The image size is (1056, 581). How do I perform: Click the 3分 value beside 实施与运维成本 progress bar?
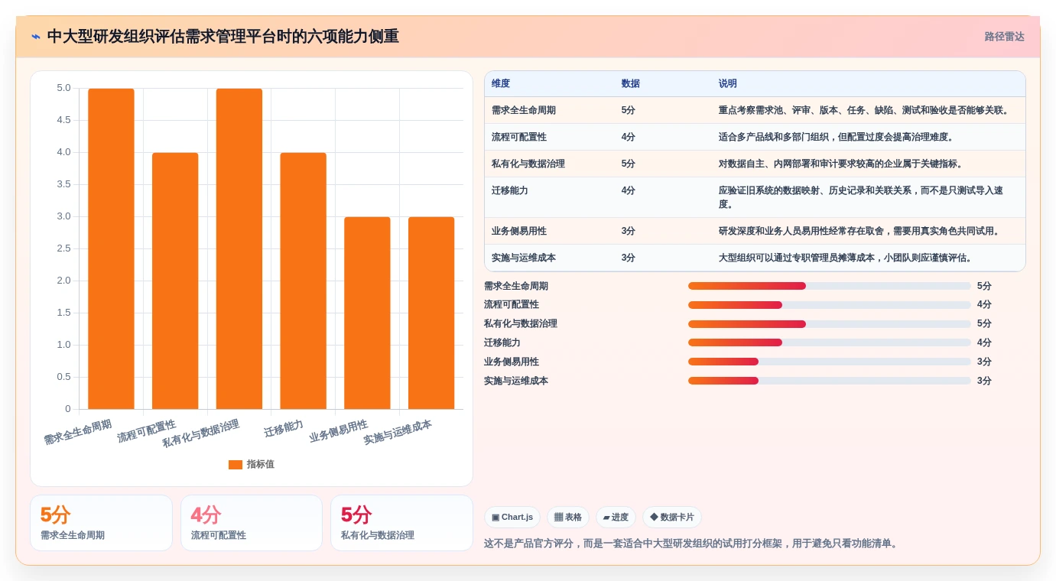coord(984,381)
